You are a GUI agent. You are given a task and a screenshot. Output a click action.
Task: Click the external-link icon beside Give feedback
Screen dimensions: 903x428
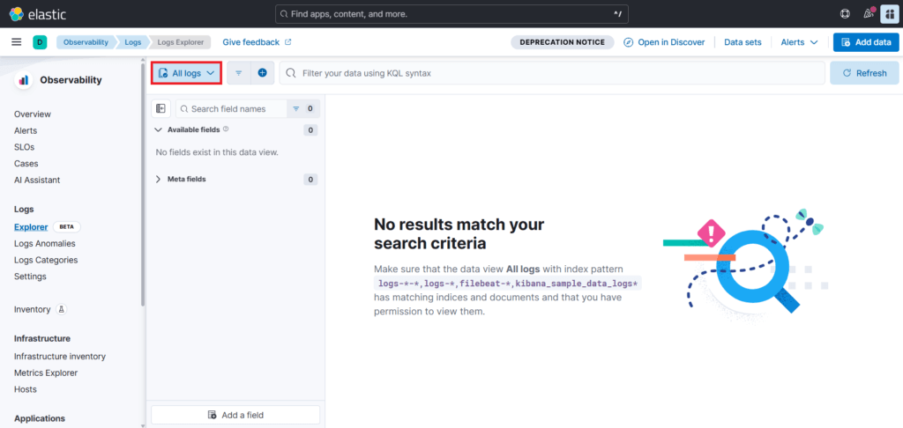click(288, 42)
